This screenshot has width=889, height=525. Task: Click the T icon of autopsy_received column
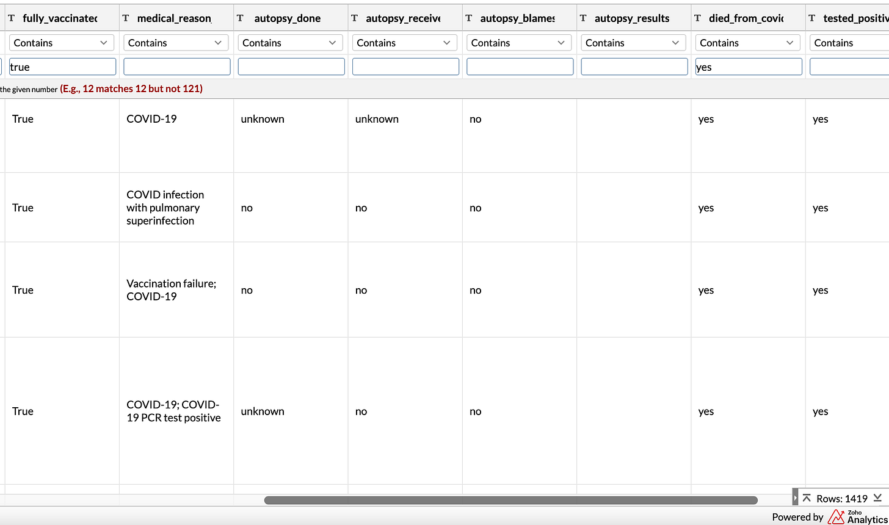(354, 18)
